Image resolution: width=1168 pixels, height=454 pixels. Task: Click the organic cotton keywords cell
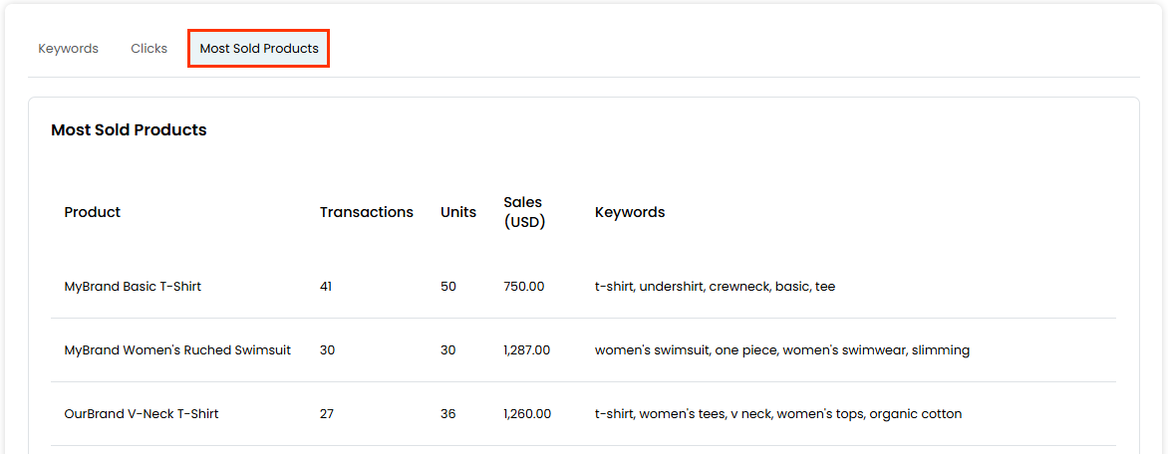(x=777, y=414)
